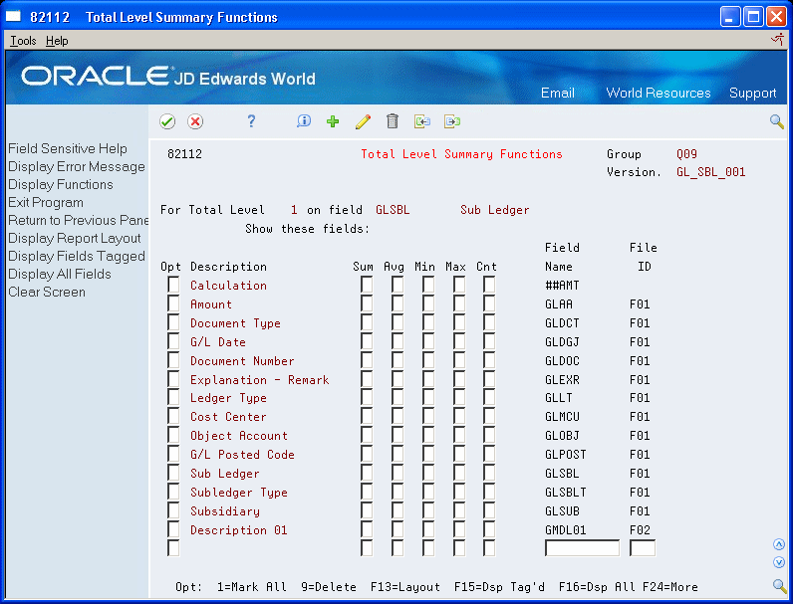Open the Email link

click(x=557, y=93)
